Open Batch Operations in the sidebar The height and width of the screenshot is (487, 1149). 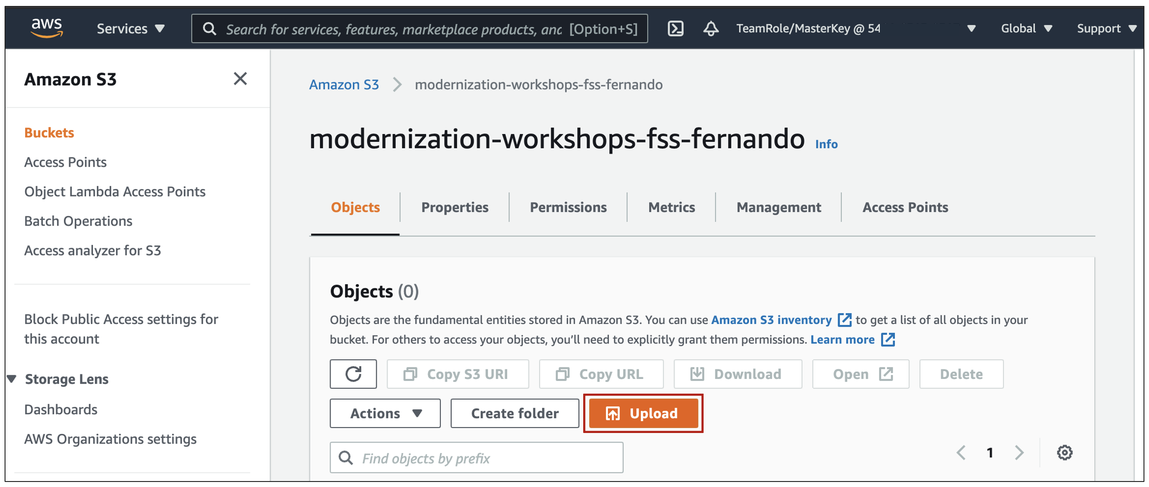pos(78,221)
